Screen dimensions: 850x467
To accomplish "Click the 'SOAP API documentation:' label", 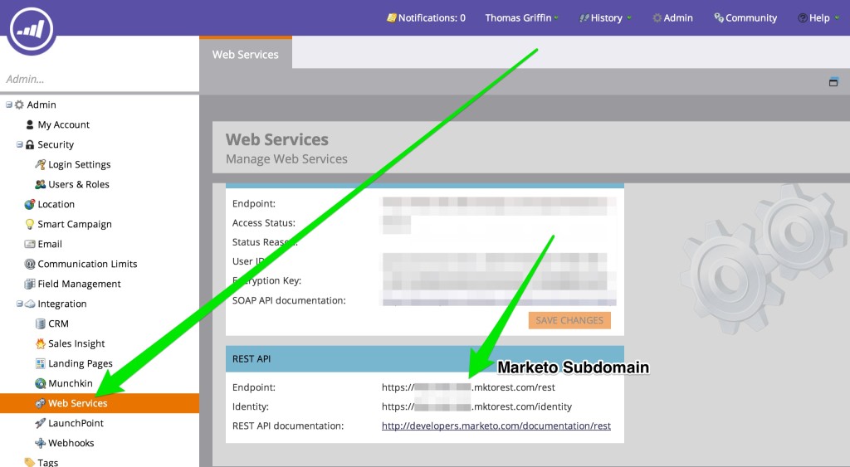I will tap(289, 300).
